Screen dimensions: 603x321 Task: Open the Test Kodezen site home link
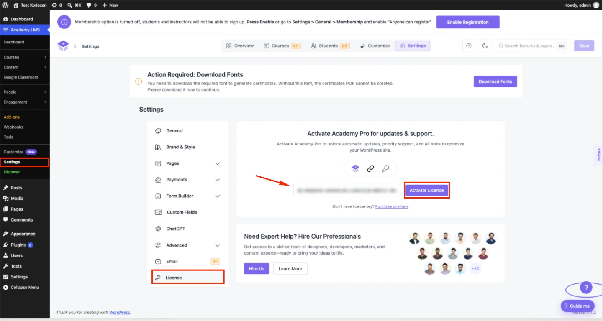(31, 5)
